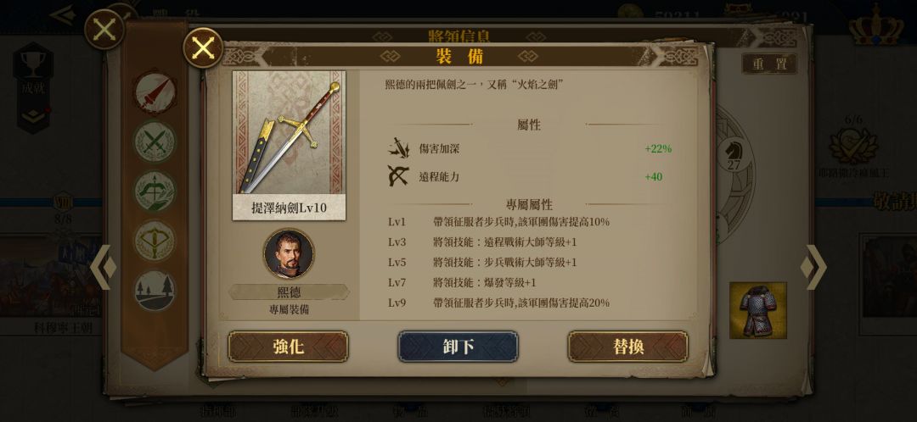Select the chainmail armor equipment slot
This screenshot has width=917, height=422.
[758, 310]
